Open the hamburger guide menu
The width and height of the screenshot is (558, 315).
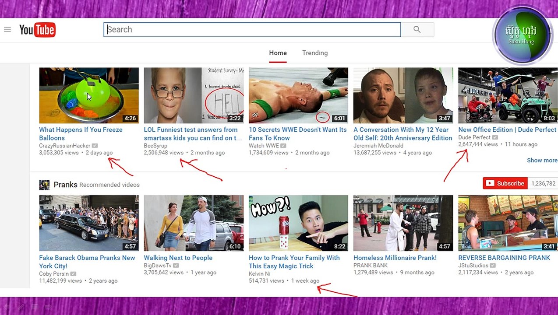(x=7, y=30)
